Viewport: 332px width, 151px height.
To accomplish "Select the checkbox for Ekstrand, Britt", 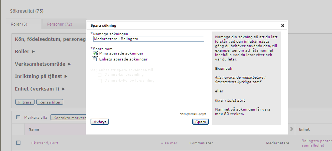I will [19, 143].
